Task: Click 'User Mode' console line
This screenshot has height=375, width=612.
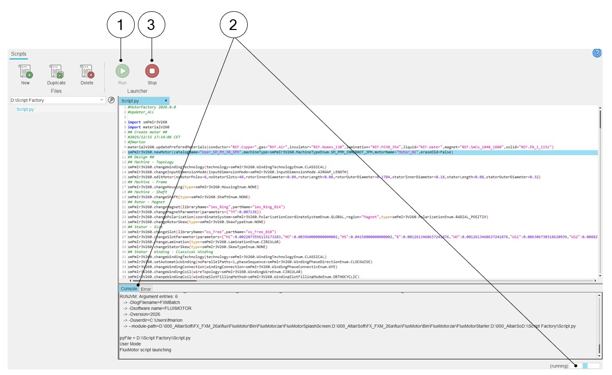Action: point(130,344)
